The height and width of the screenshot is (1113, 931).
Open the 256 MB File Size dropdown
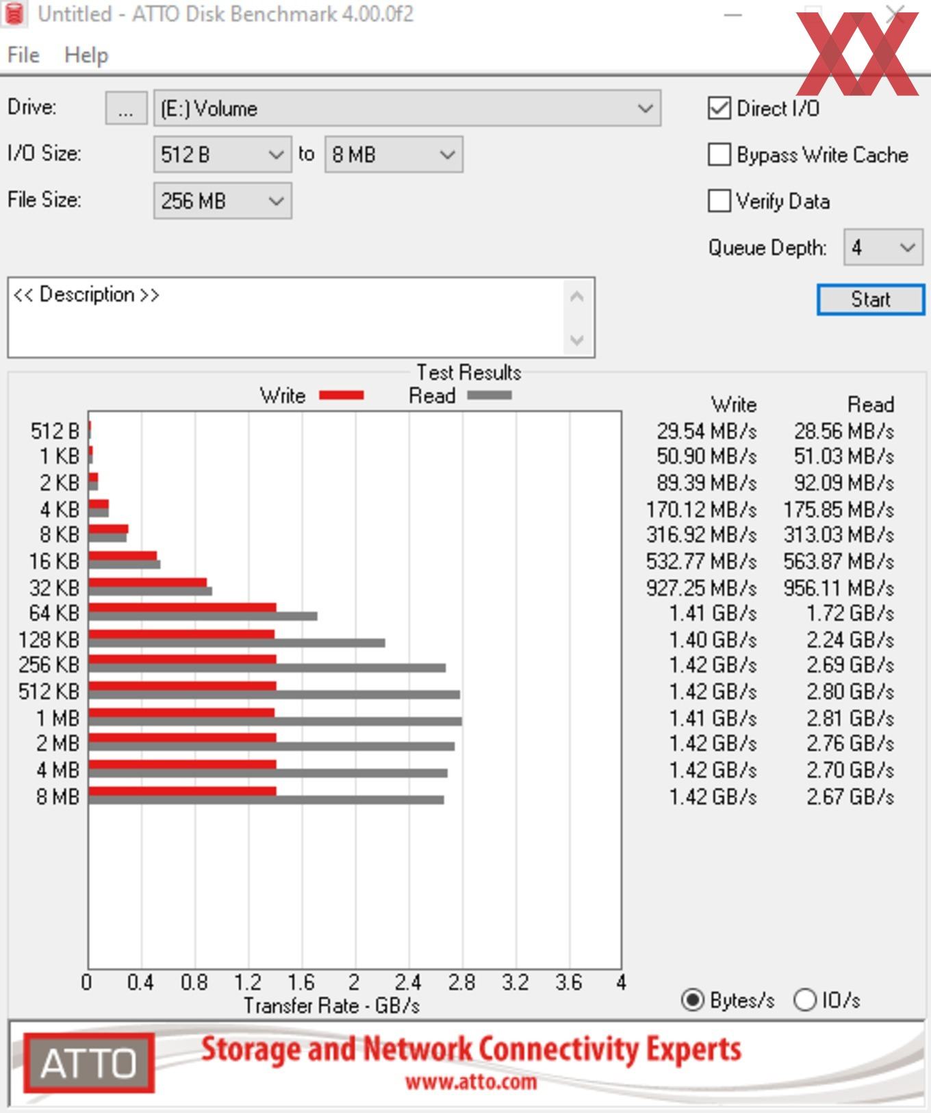(x=222, y=201)
